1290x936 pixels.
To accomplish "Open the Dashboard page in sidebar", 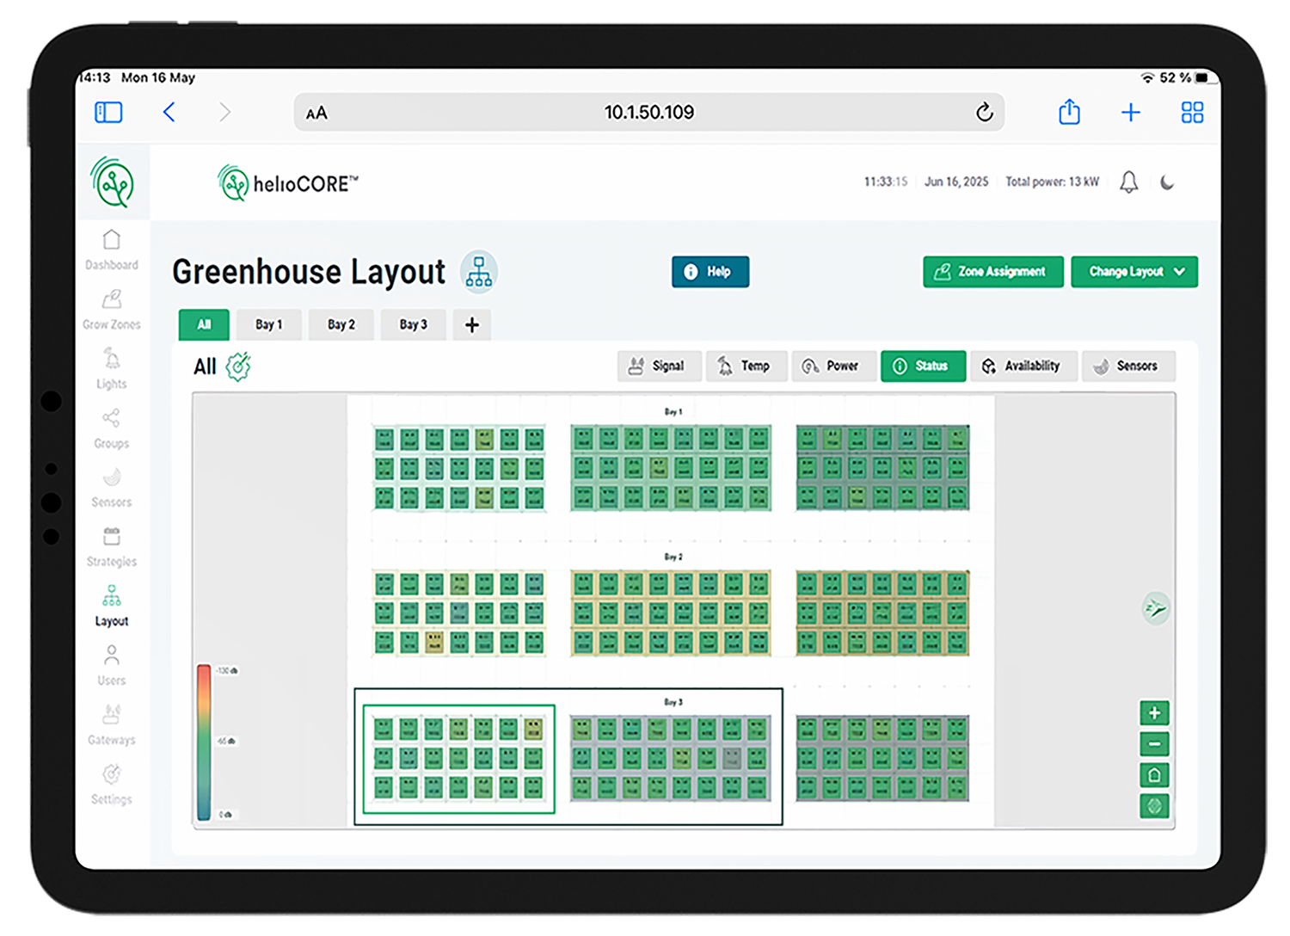I will point(112,250).
